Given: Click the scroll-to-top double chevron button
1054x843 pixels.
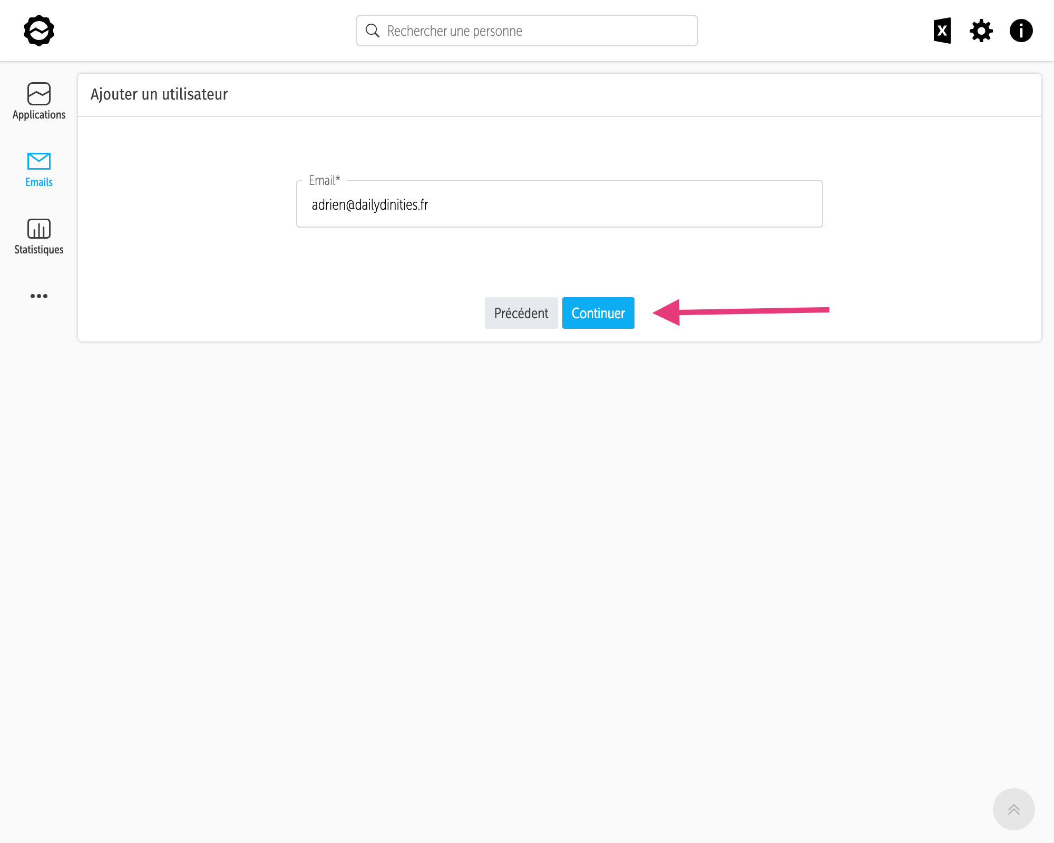Looking at the screenshot, I should [1013, 809].
